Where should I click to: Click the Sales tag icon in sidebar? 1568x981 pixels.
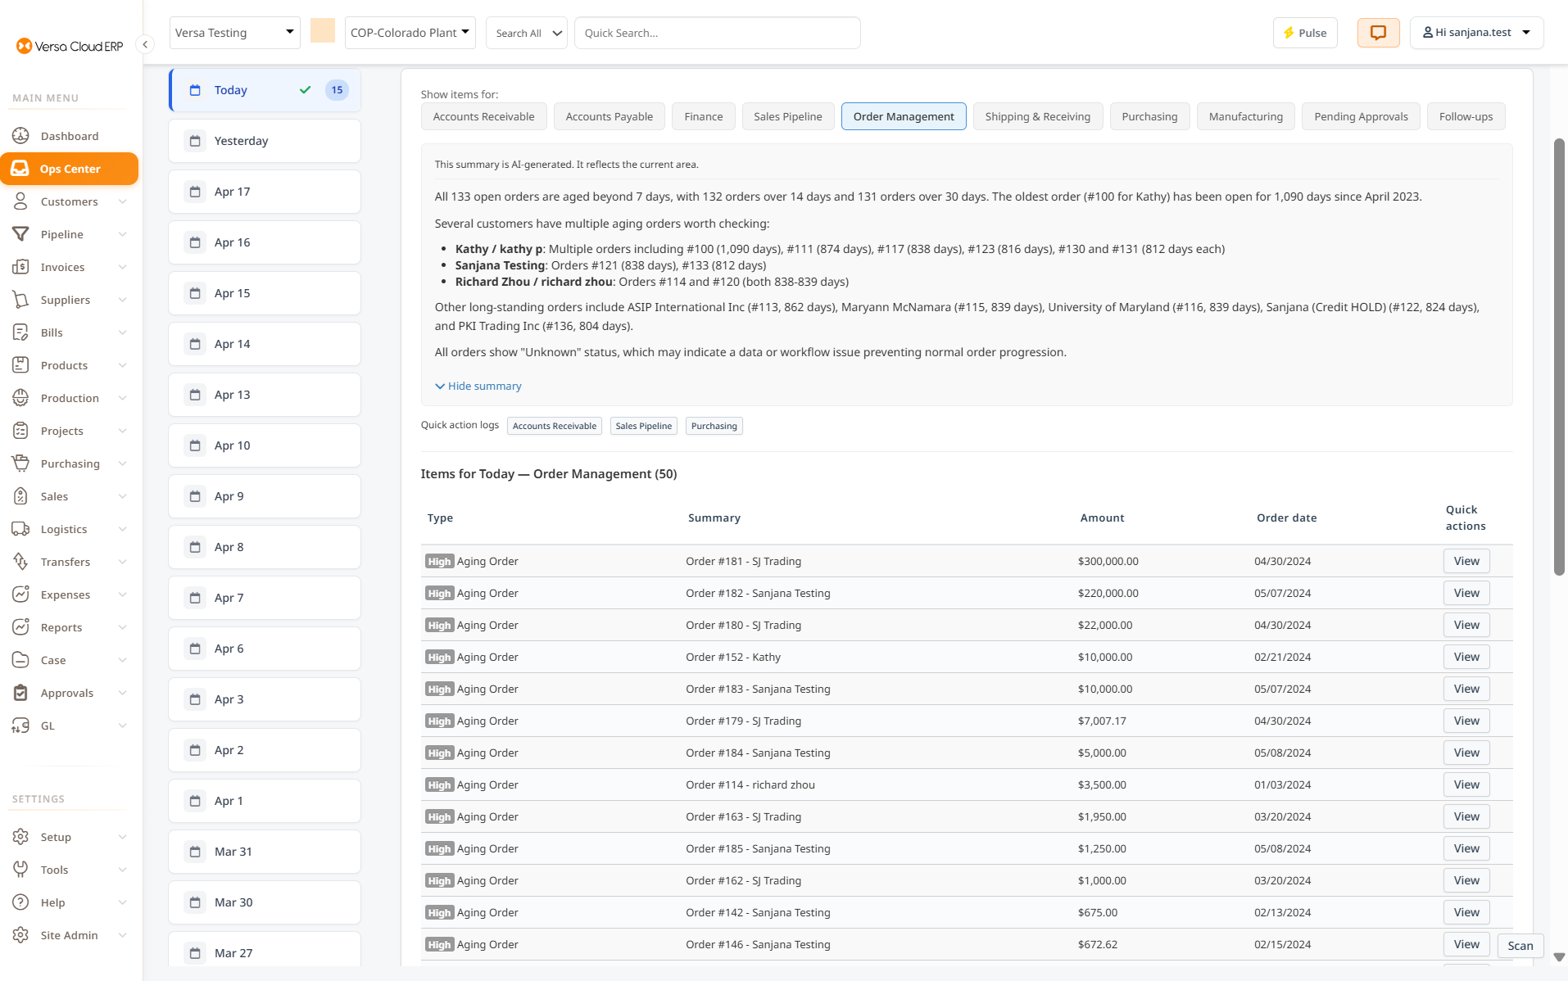(x=21, y=496)
